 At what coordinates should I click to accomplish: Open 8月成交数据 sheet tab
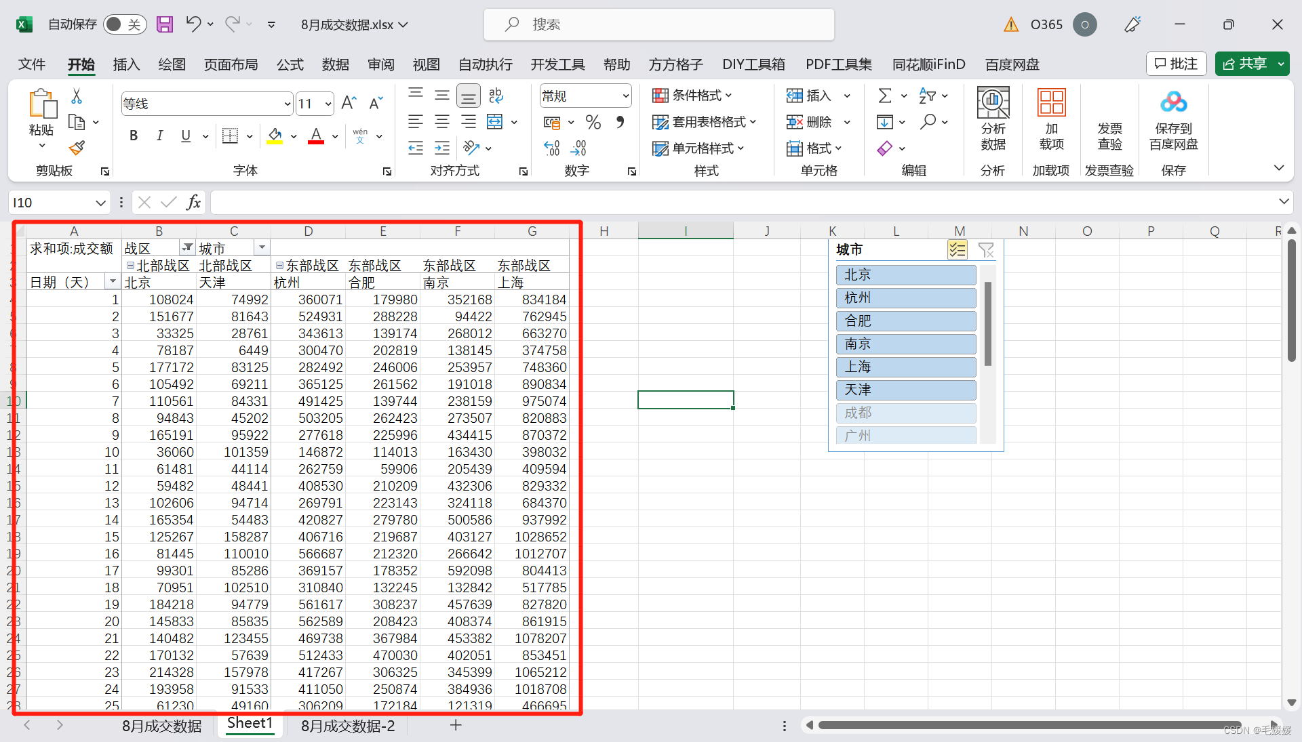(162, 726)
